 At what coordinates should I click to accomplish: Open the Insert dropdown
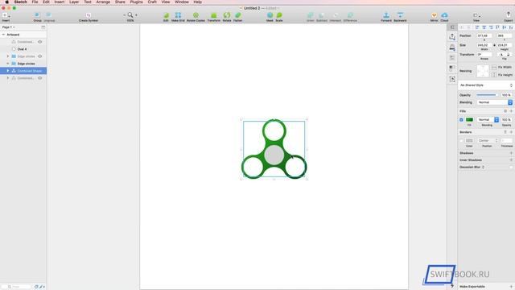6,16
